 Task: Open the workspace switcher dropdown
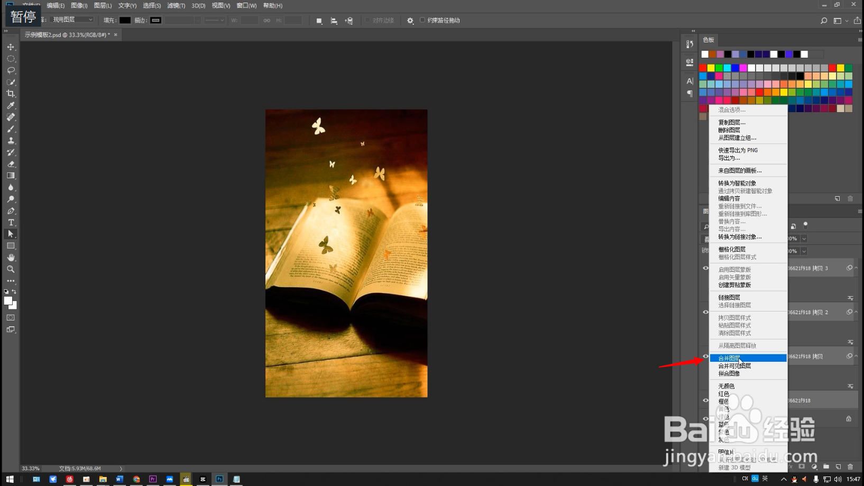(x=840, y=21)
